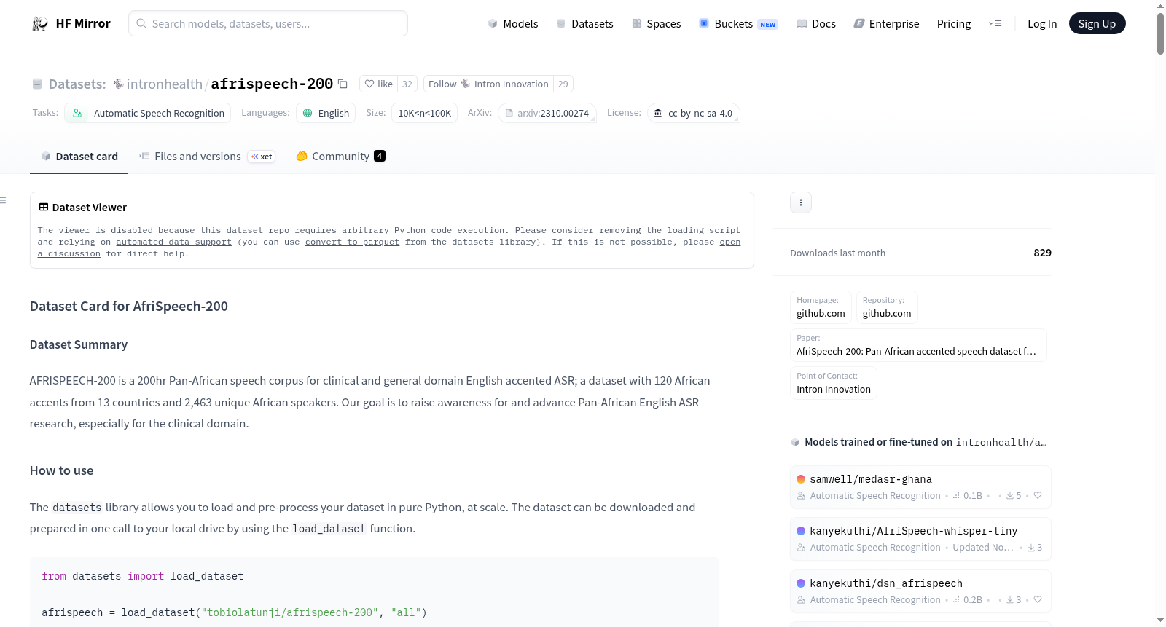The width and height of the screenshot is (1166, 627).
Task: Select the 10K<n<100K size tag
Action: pyautogui.click(x=425, y=113)
